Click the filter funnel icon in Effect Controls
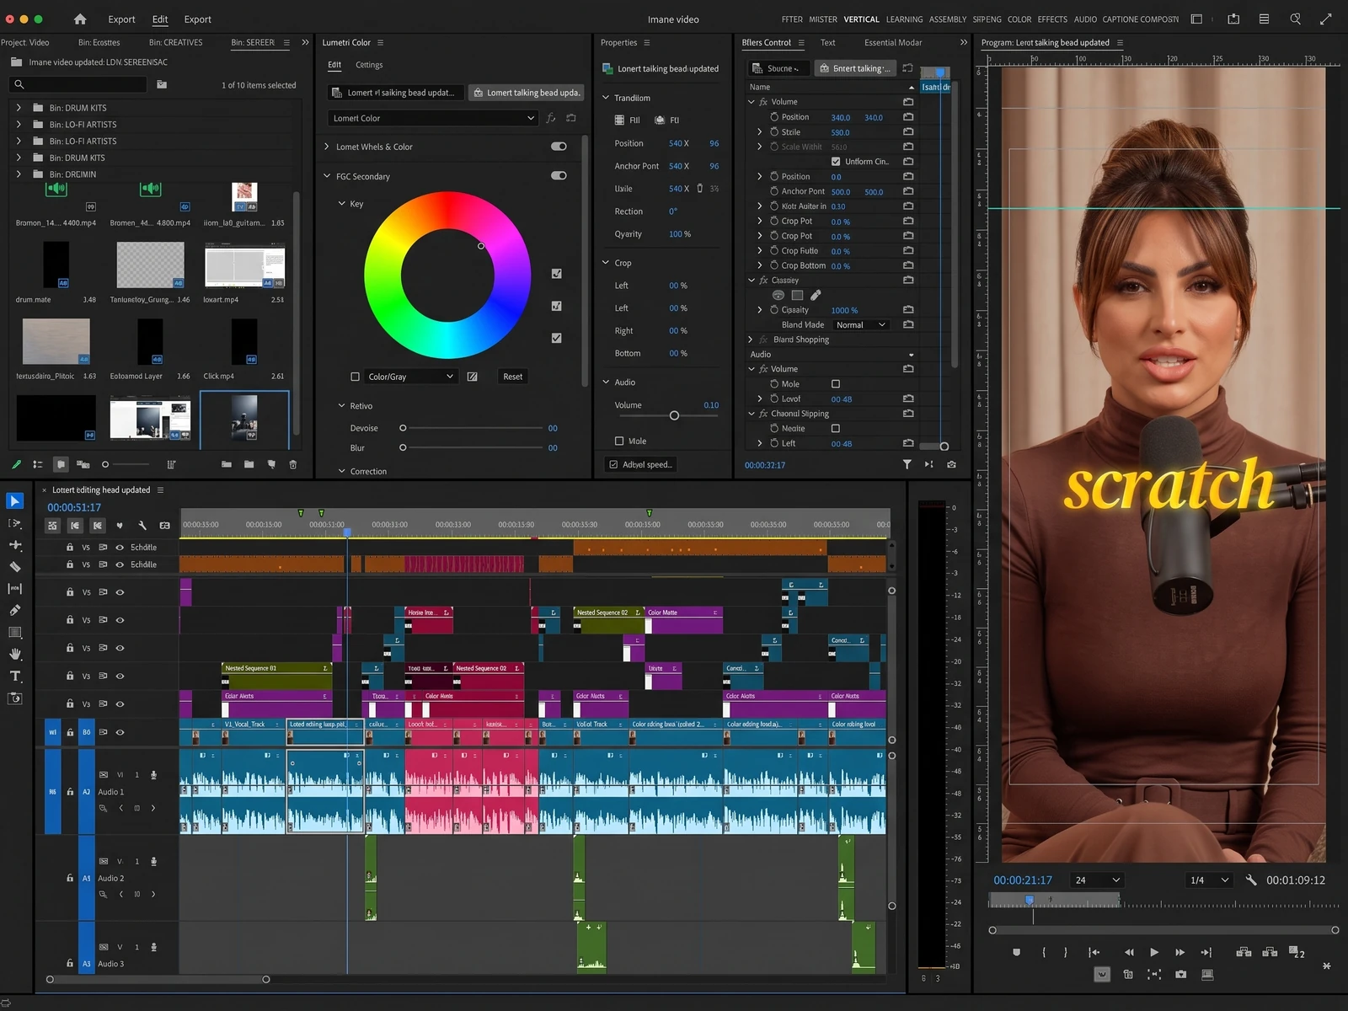The width and height of the screenshot is (1348, 1011). pyautogui.click(x=907, y=464)
